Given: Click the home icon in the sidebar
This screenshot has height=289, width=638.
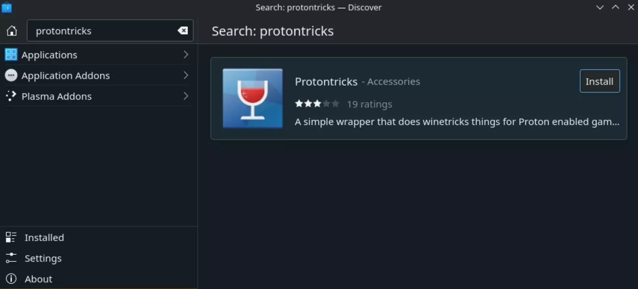Looking at the screenshot, I should pos(12,31).
